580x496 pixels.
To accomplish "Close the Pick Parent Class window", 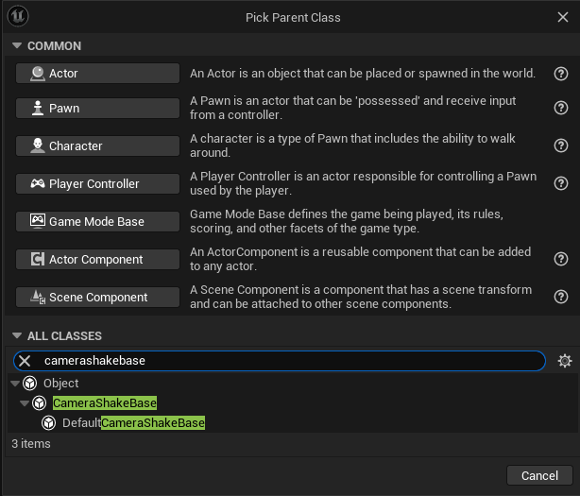I will [563, 17].
